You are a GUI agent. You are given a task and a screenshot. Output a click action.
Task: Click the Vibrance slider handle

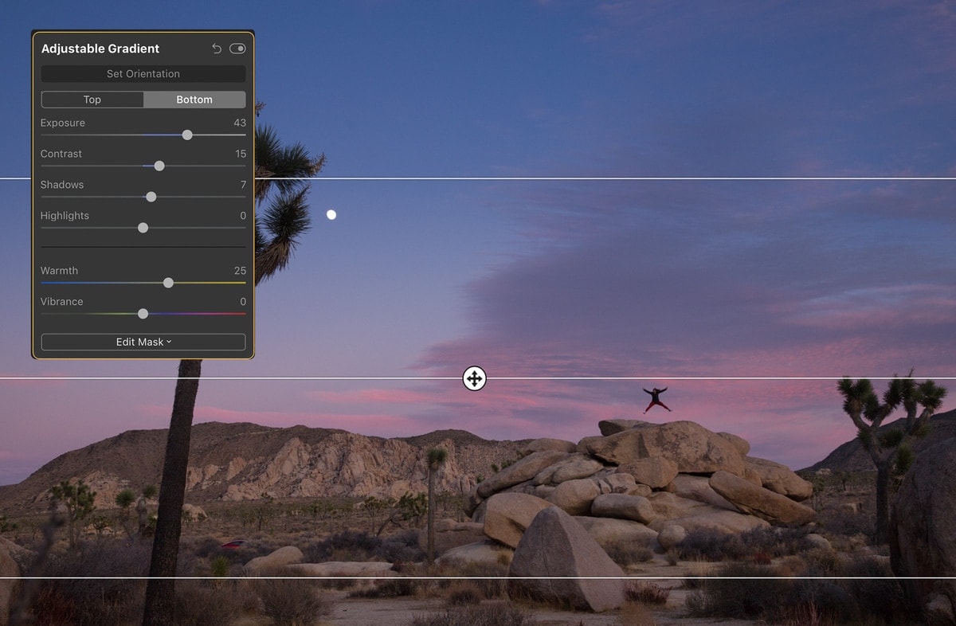[143, 314]
